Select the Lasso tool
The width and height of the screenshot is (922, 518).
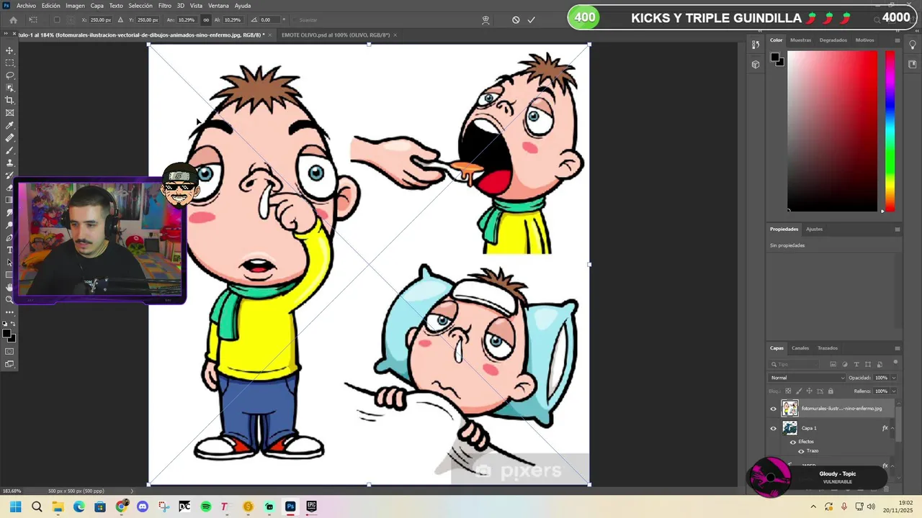10,75
